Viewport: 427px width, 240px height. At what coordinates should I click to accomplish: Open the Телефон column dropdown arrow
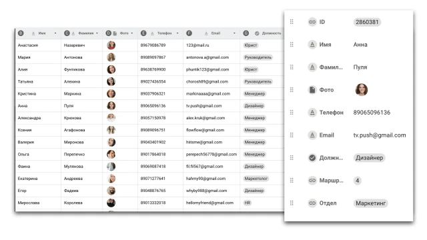(177, 33)
